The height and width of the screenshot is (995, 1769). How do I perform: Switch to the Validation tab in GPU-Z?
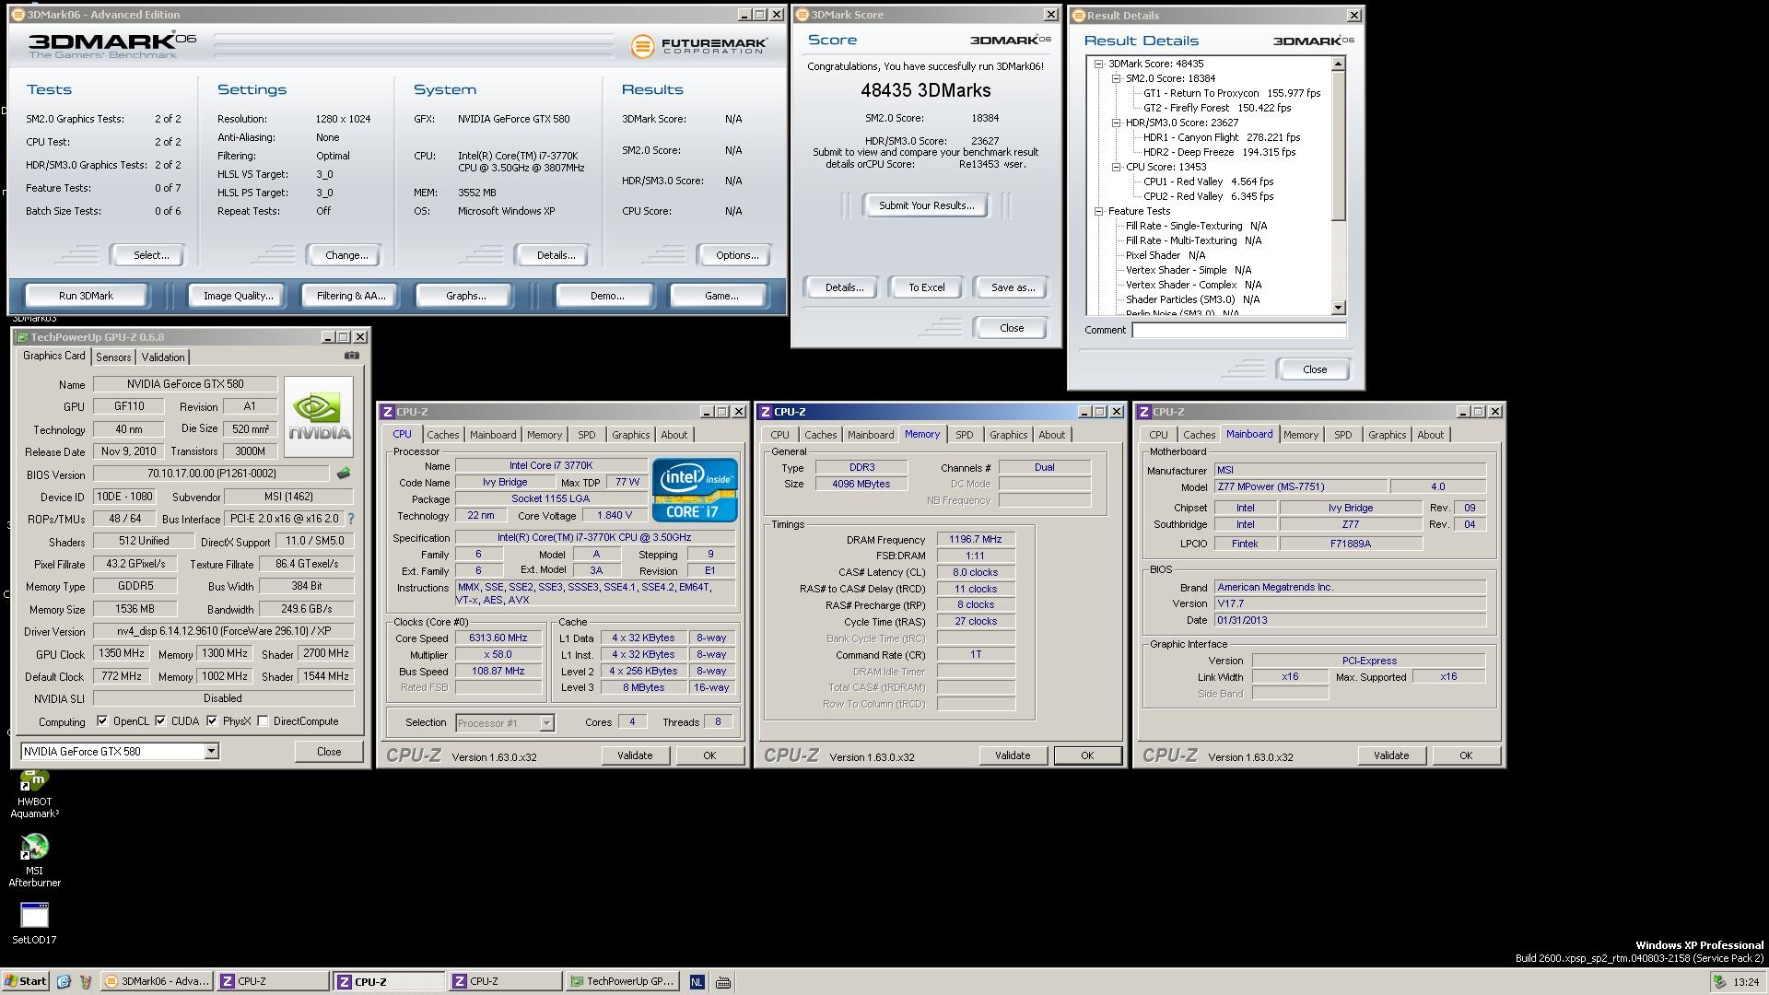click(163, 357)
